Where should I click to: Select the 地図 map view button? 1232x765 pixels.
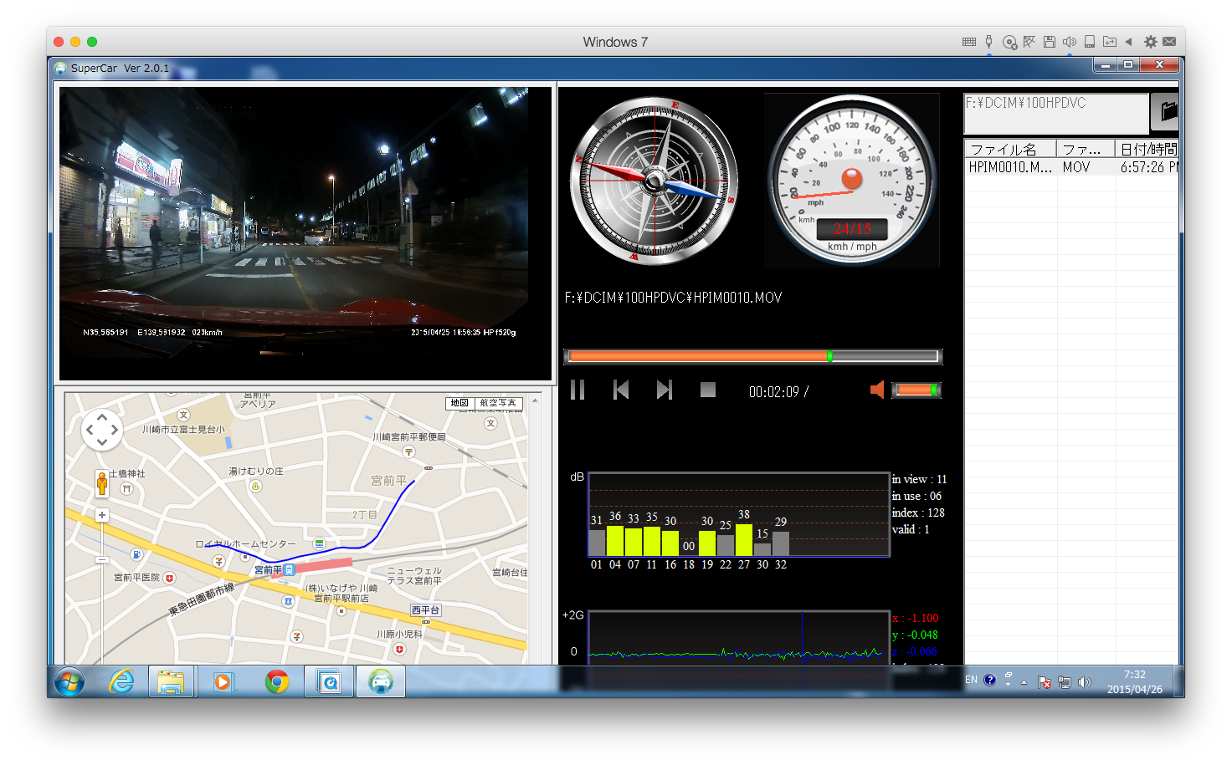459,403
